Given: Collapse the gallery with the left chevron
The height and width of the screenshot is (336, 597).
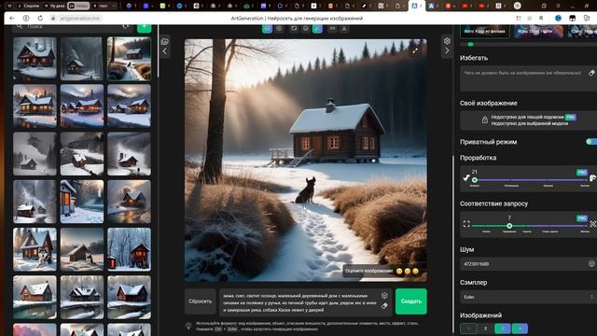Looking at the screenshot, I should 165,51.
